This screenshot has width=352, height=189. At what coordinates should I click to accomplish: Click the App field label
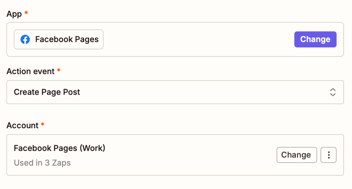[x=14, y=14]
